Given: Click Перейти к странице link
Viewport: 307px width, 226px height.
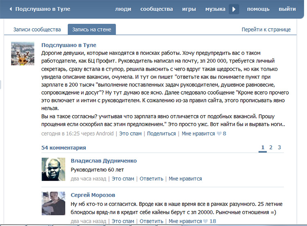Looking at the screenshot, I should pos(266,29).
